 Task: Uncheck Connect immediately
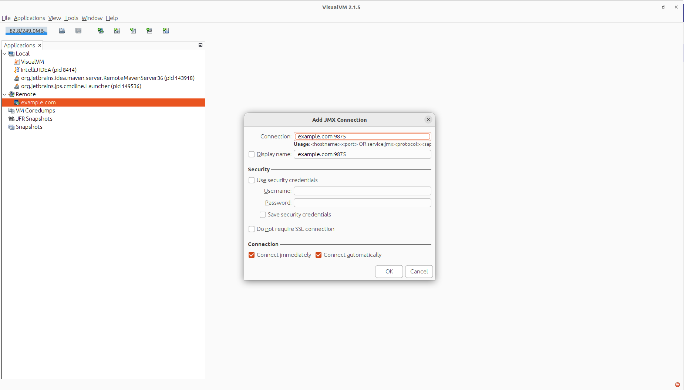pos(252,255)
